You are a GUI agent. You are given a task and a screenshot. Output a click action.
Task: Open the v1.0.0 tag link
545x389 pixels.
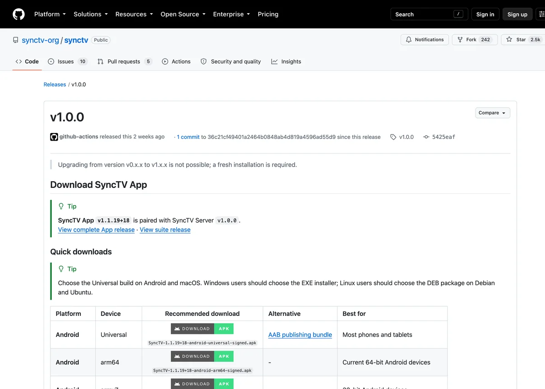[402, 137]
